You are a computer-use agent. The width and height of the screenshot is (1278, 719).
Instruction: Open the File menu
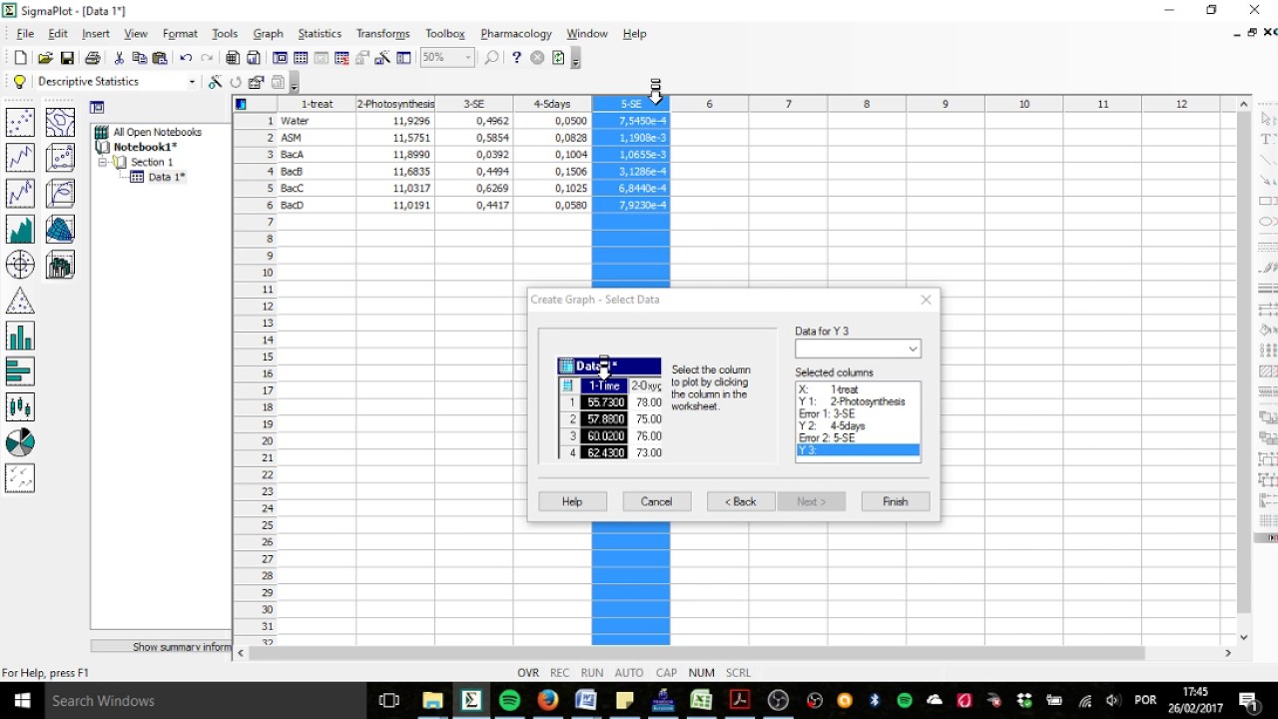pos(25,34)
